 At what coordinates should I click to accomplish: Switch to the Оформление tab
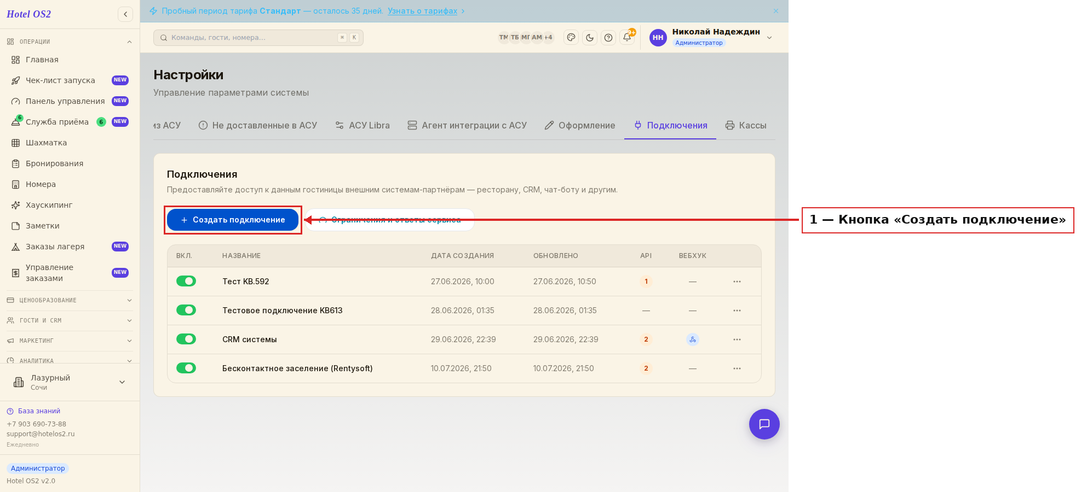click(580, 125)
